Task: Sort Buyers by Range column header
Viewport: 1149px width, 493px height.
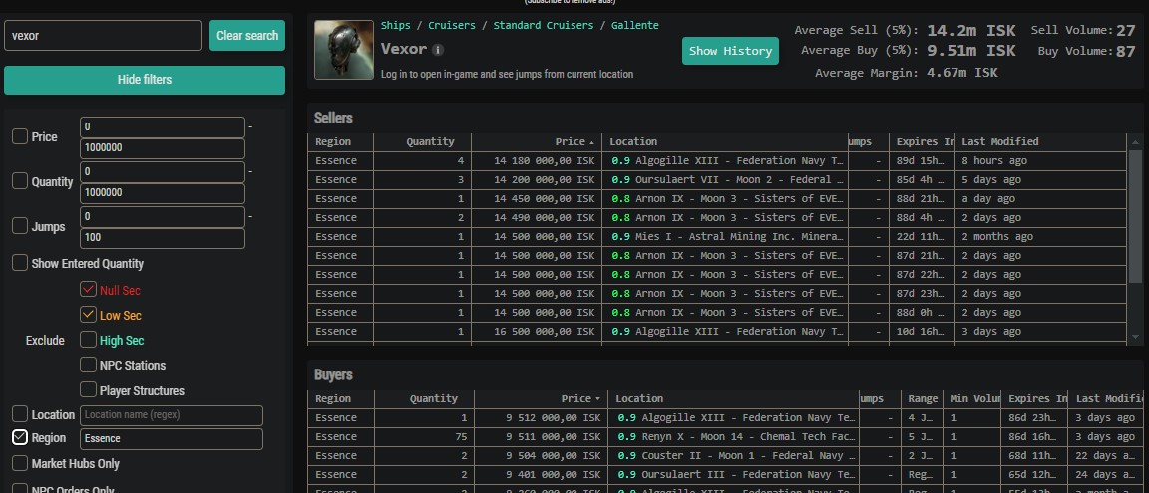Action: [922, 399]
